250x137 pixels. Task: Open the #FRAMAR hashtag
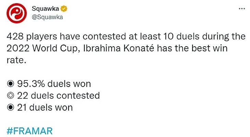[x=30, y=131]
